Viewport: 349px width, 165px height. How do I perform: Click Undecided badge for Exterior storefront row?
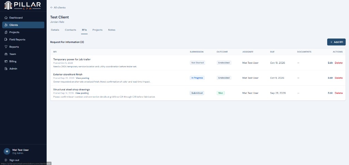224,78
